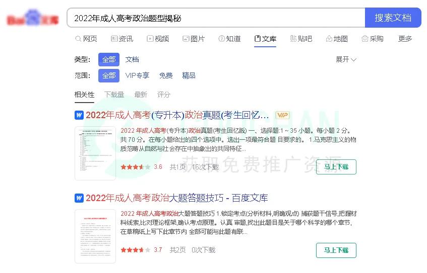Open thumbnail of 专升本政治真题 document
Screen dimensions: 427x273
95,153
